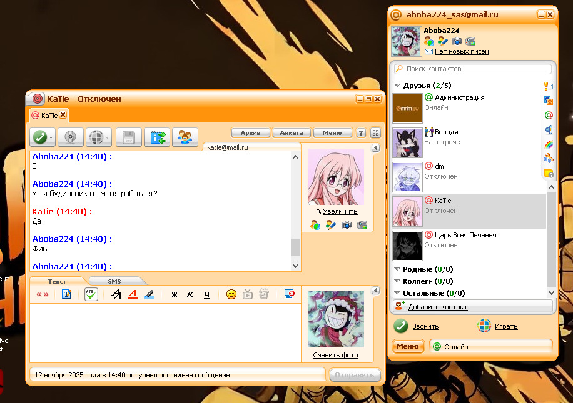
Task: Click the Сменить фото link
Action: (x=335, y=355)
